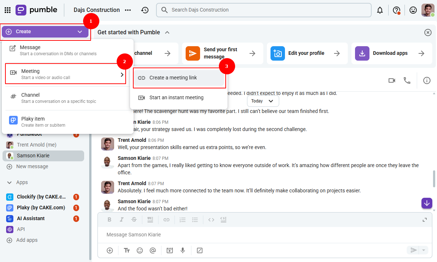The width and height of the screenshot is (437, 262).
Task: Apply bold formatting in the editor
Action: [x=109, y=219]
